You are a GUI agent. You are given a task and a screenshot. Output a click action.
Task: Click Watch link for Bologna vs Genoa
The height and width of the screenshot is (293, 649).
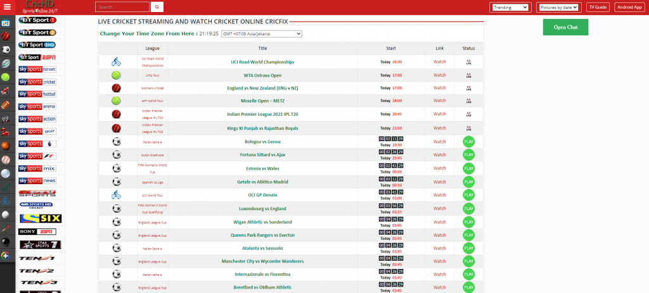pyautogui.click(x=440, y=142)
